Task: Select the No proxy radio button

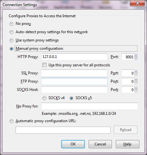Action: coord(11,24)
